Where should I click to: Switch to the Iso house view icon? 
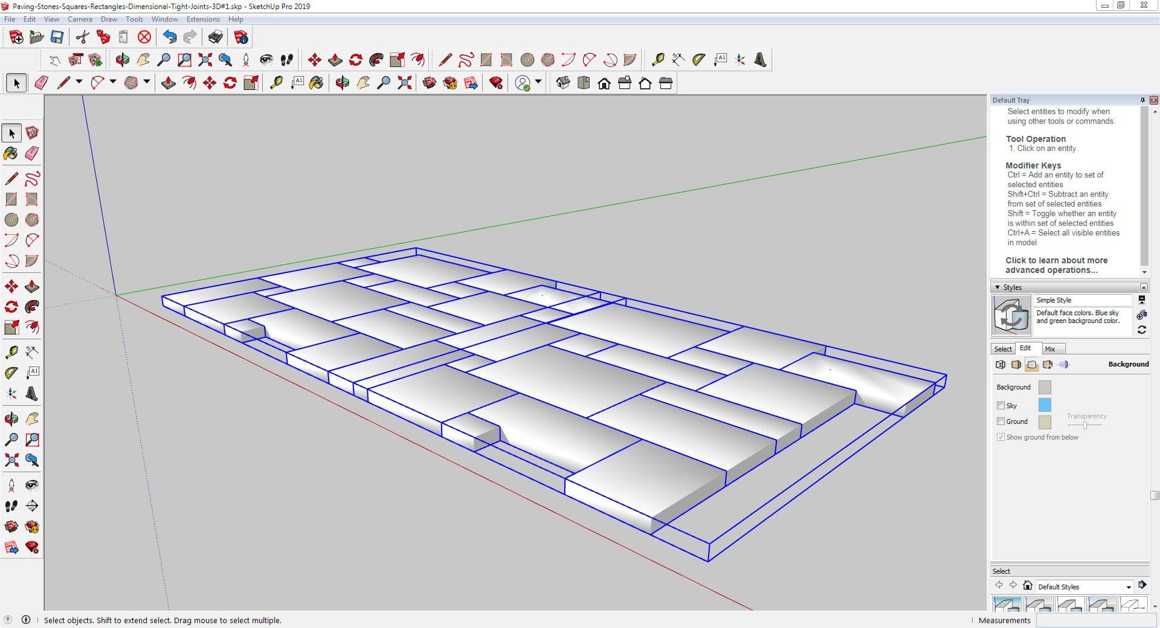point(562,83)
